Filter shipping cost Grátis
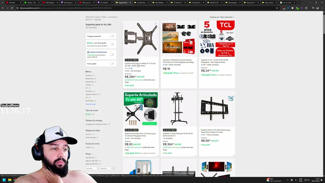 88,147
